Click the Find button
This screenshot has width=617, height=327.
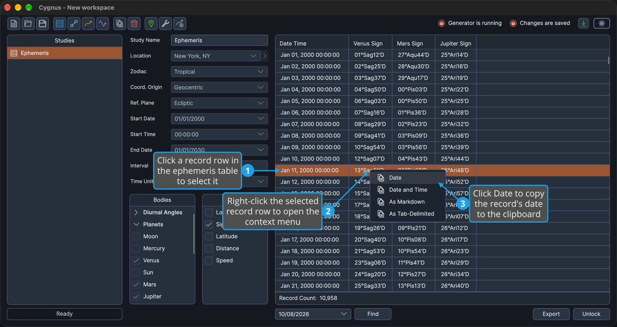[373, 314]
